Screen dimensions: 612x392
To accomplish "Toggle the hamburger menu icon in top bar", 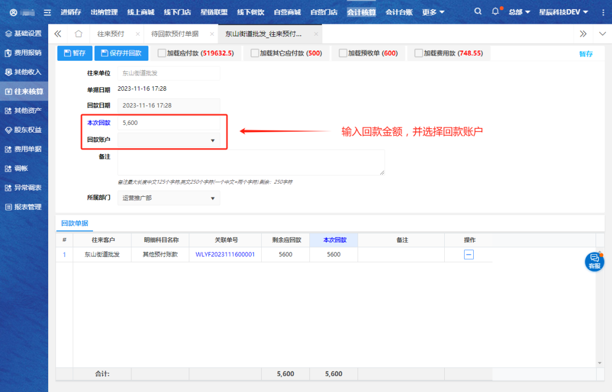I will 48,12.
